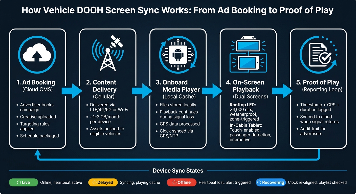Click 'Clock synced via GPS/NTP' bullet

pyautogui.click(x=176, y=134)
